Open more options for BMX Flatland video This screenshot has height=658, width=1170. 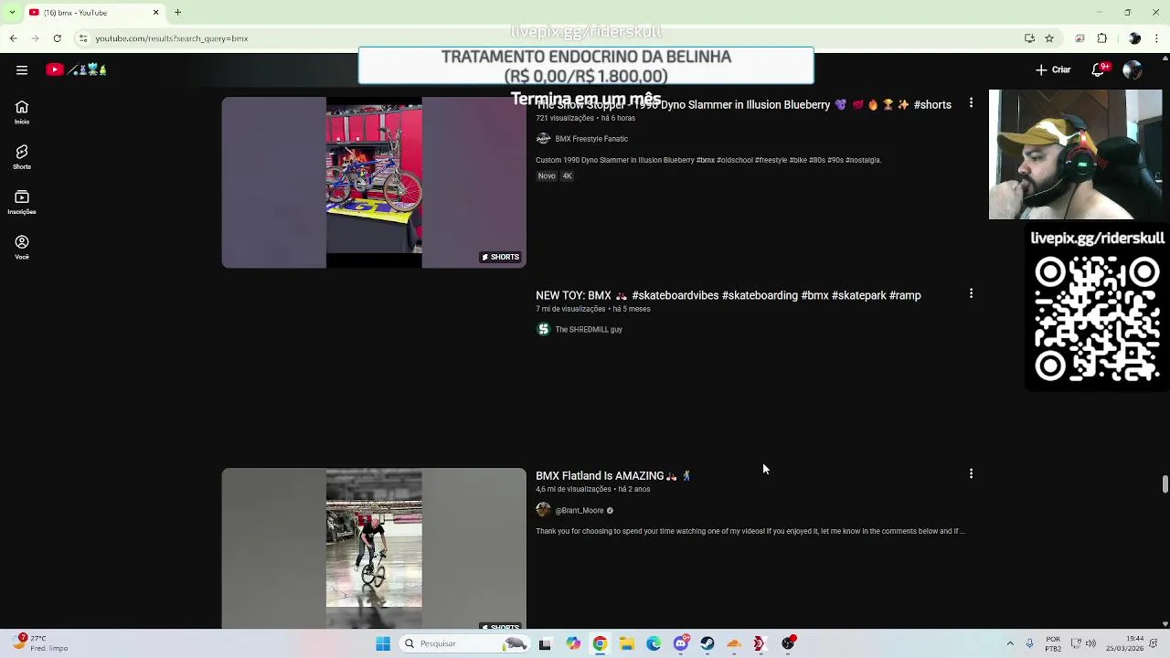click(971, 473)
